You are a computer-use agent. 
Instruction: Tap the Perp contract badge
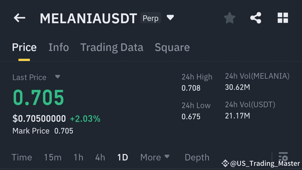point(150,18)
